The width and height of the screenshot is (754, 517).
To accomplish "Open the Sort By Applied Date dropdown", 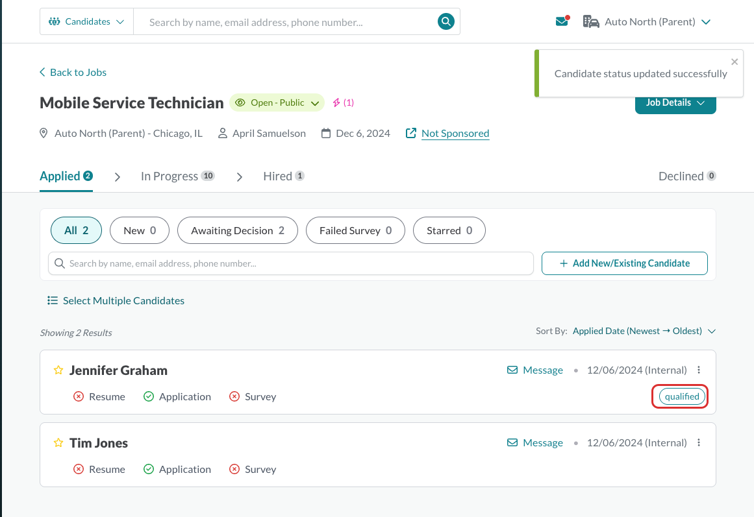I will (x=644, y=331).
